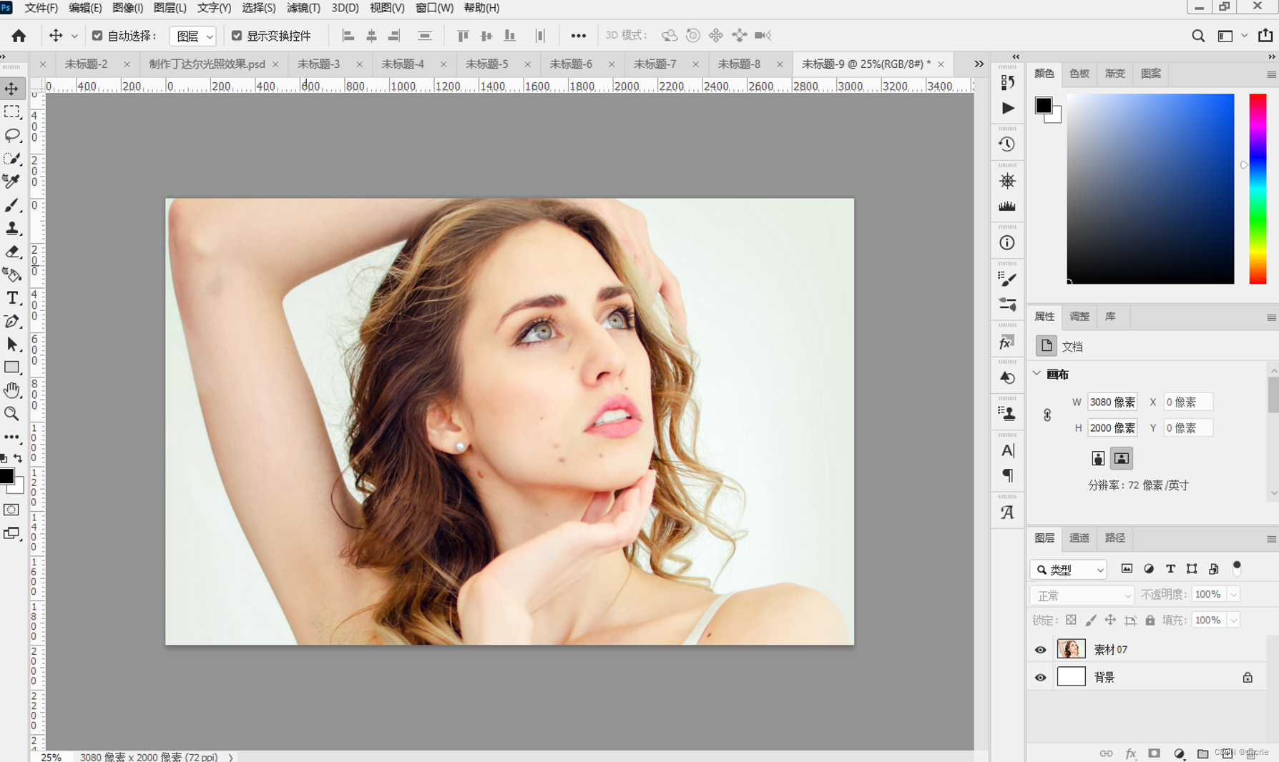Open more align options ellipsis

point(579,36)
